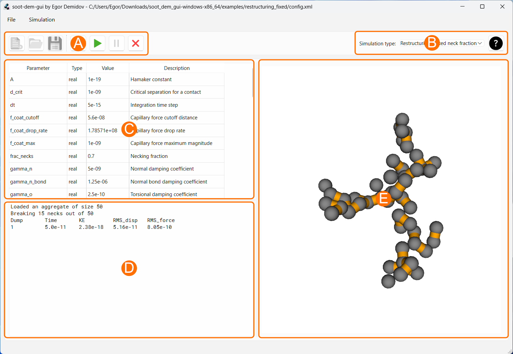Screen dimensions: 513x354
Task: Select the gamma_n value 5e-09
Action: (108, 169)
